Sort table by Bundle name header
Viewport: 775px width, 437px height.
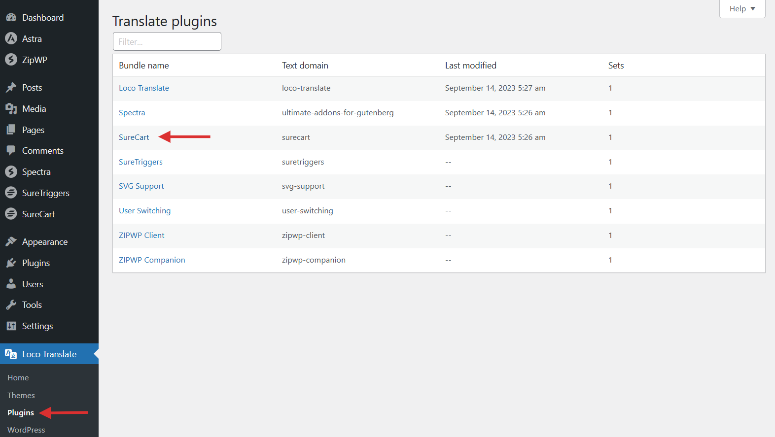pyautogui.click(x=144, y=66)
